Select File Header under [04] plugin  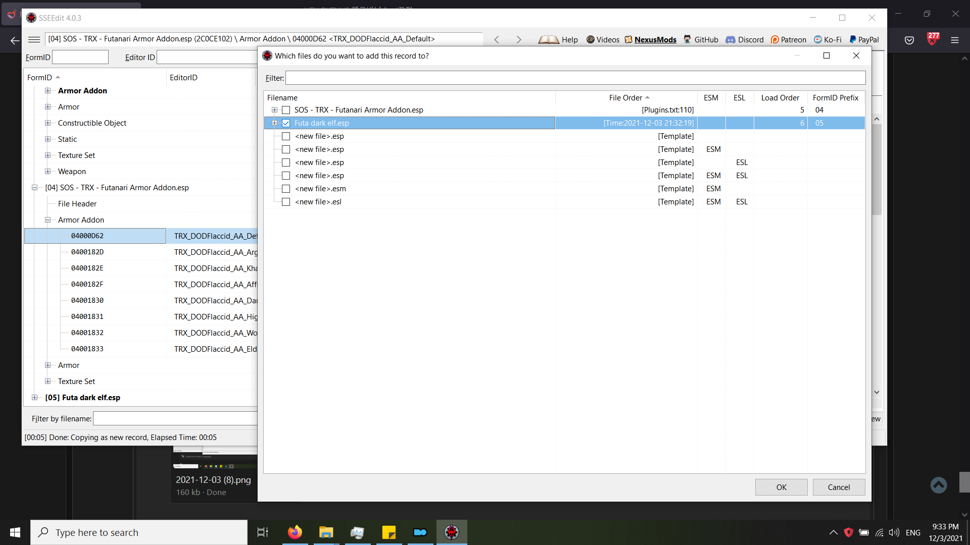coord(77,204)
